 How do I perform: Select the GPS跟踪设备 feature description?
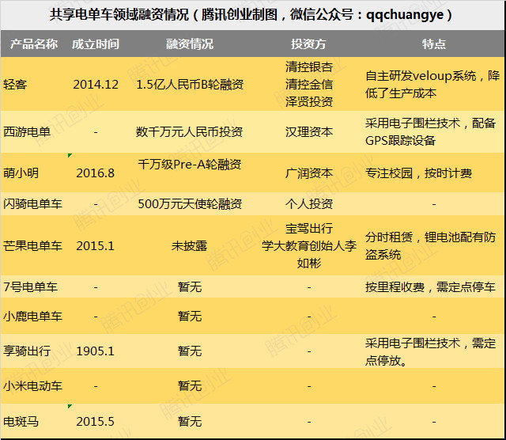[430, 132]
